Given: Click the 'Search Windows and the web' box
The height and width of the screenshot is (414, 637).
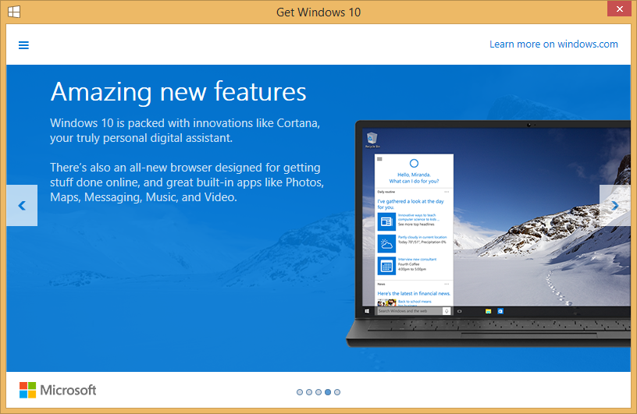Looking at the screenshot, I should point(410,310).
